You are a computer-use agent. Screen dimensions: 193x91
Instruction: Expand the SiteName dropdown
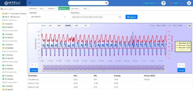coord(48,17)
